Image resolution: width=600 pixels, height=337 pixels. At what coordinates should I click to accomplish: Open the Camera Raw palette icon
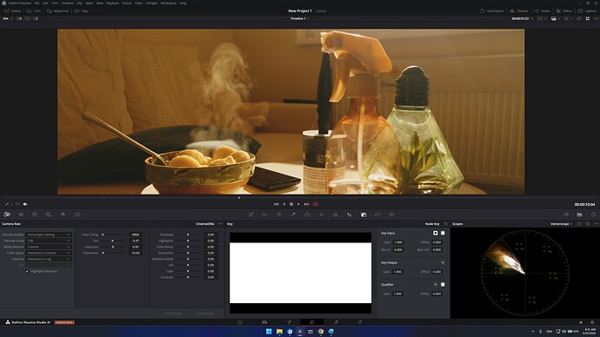(7, 215)
